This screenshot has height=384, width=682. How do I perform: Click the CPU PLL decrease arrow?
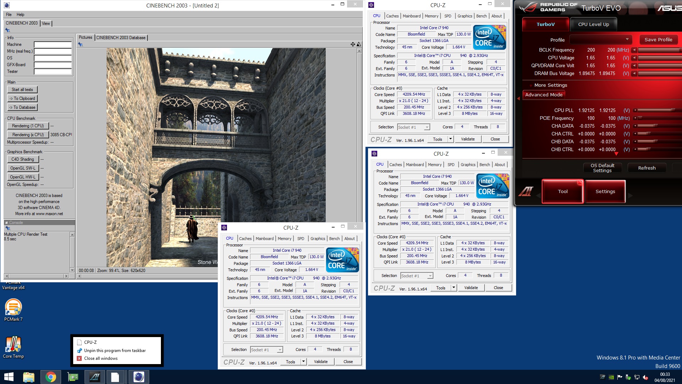[x=635, y=110]
